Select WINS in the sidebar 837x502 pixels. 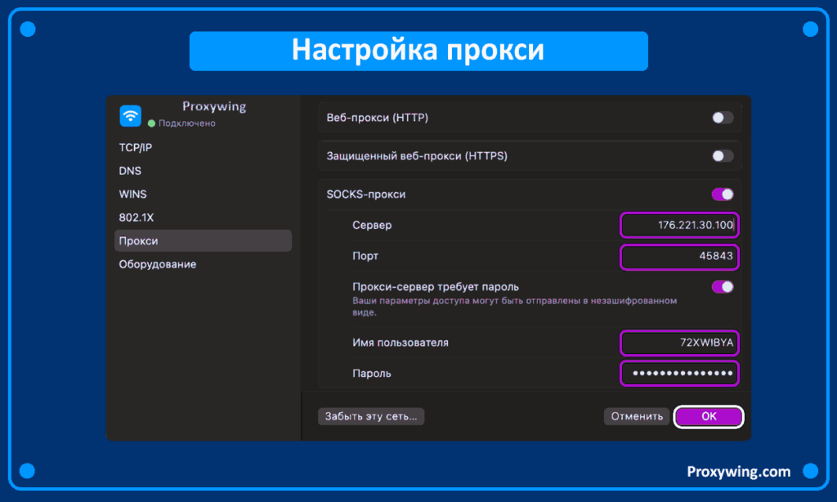coord(133,195)
